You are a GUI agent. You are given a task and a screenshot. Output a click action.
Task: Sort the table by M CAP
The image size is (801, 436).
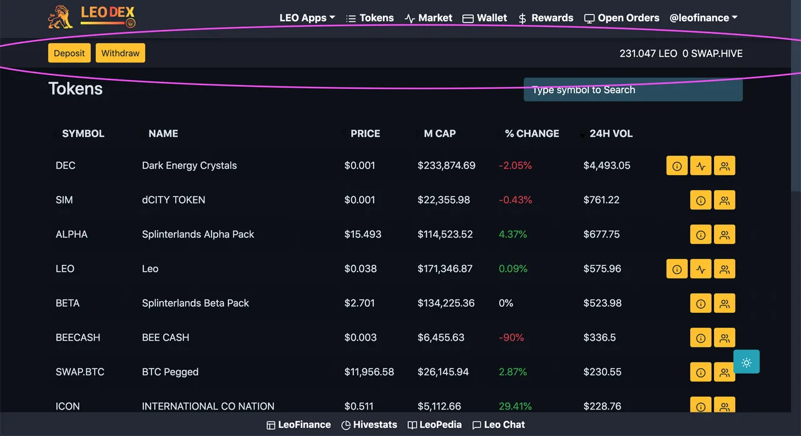(440, 133)
